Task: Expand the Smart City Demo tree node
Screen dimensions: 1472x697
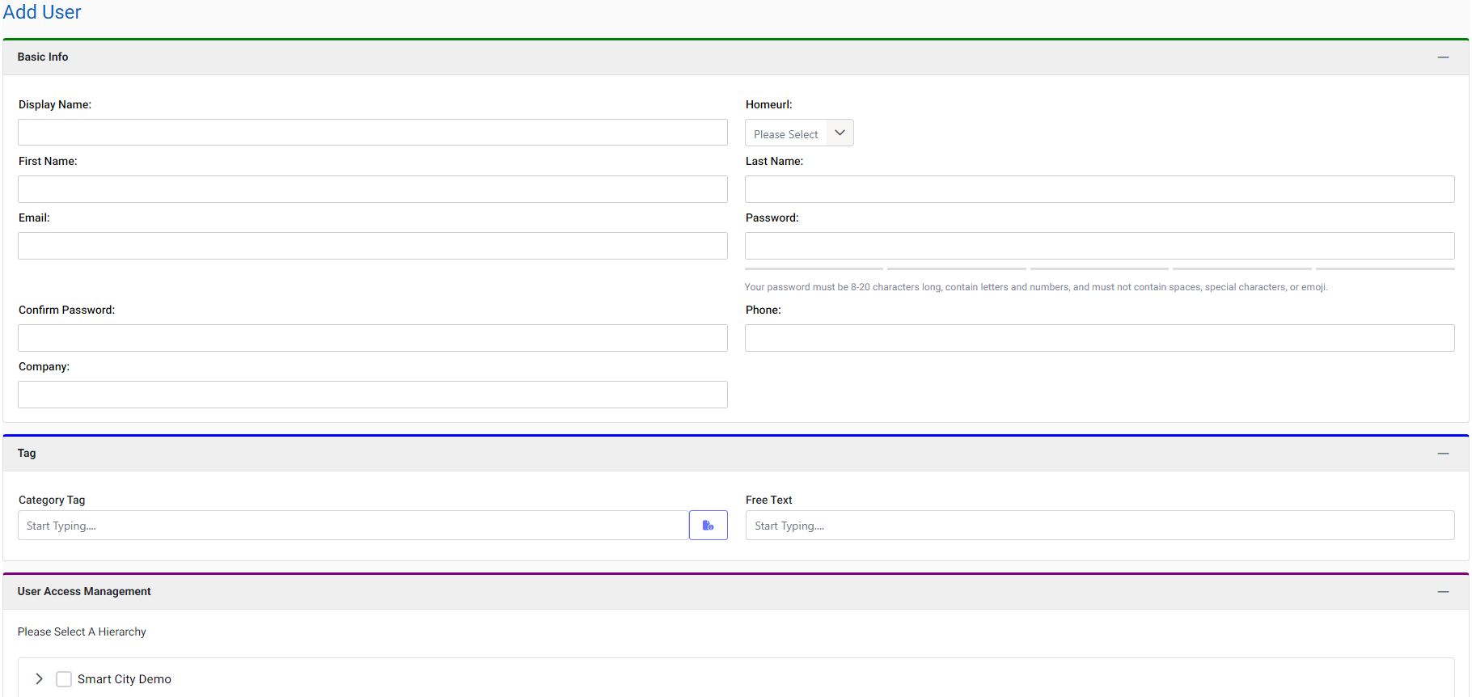Action: pyautogui.click(x=39, y=679)
